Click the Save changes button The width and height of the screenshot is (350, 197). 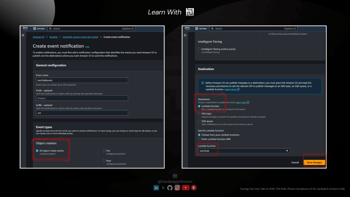click(x=314, y=162)
